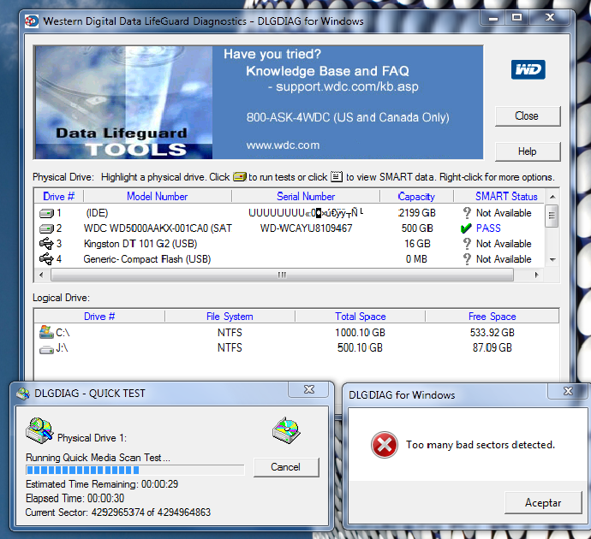Click the WD logo in the banner
This screenshot has width=591, height=539.
tap(528, 69)
